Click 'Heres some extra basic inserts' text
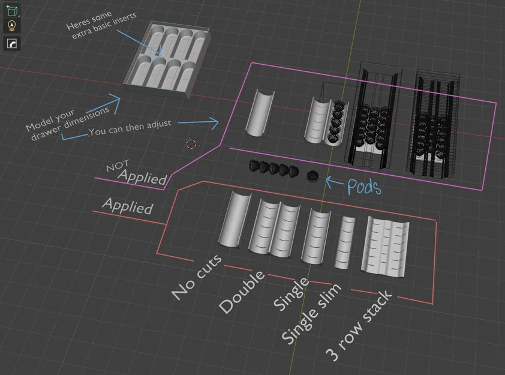Screen dimensions: 505x375 click(x=101, y=25)
